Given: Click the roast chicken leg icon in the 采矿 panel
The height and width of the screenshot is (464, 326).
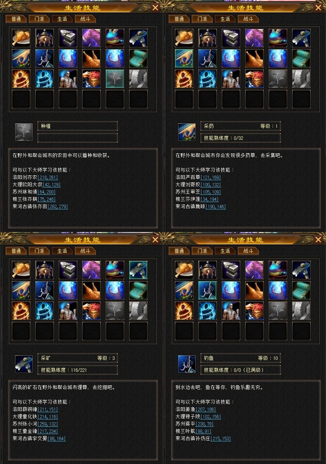Looking at the screenshot, I should 21,270.
